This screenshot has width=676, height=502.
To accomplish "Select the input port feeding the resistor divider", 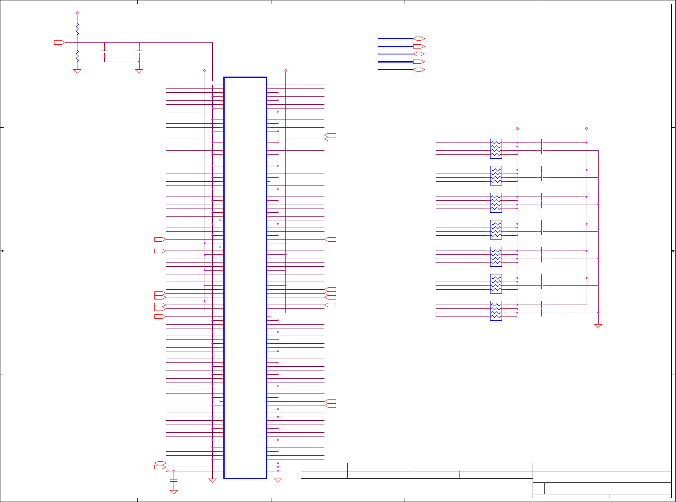I will (x=60, y=43).
